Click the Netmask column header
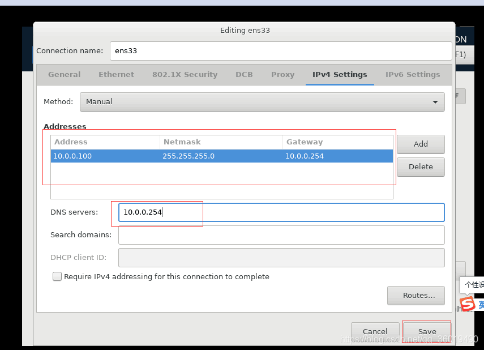 tap(221, 142)
